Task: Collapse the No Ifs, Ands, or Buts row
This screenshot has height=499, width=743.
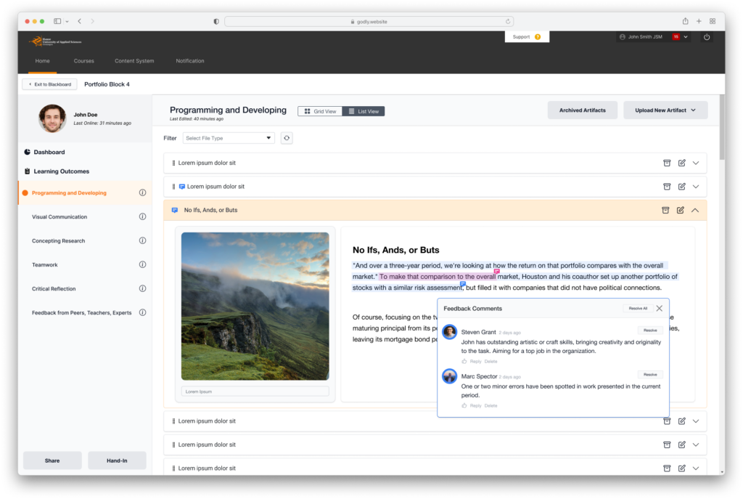Action: tap(694, 210)
